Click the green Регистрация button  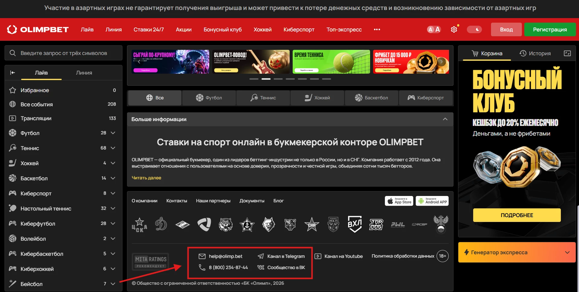(550, 30)
